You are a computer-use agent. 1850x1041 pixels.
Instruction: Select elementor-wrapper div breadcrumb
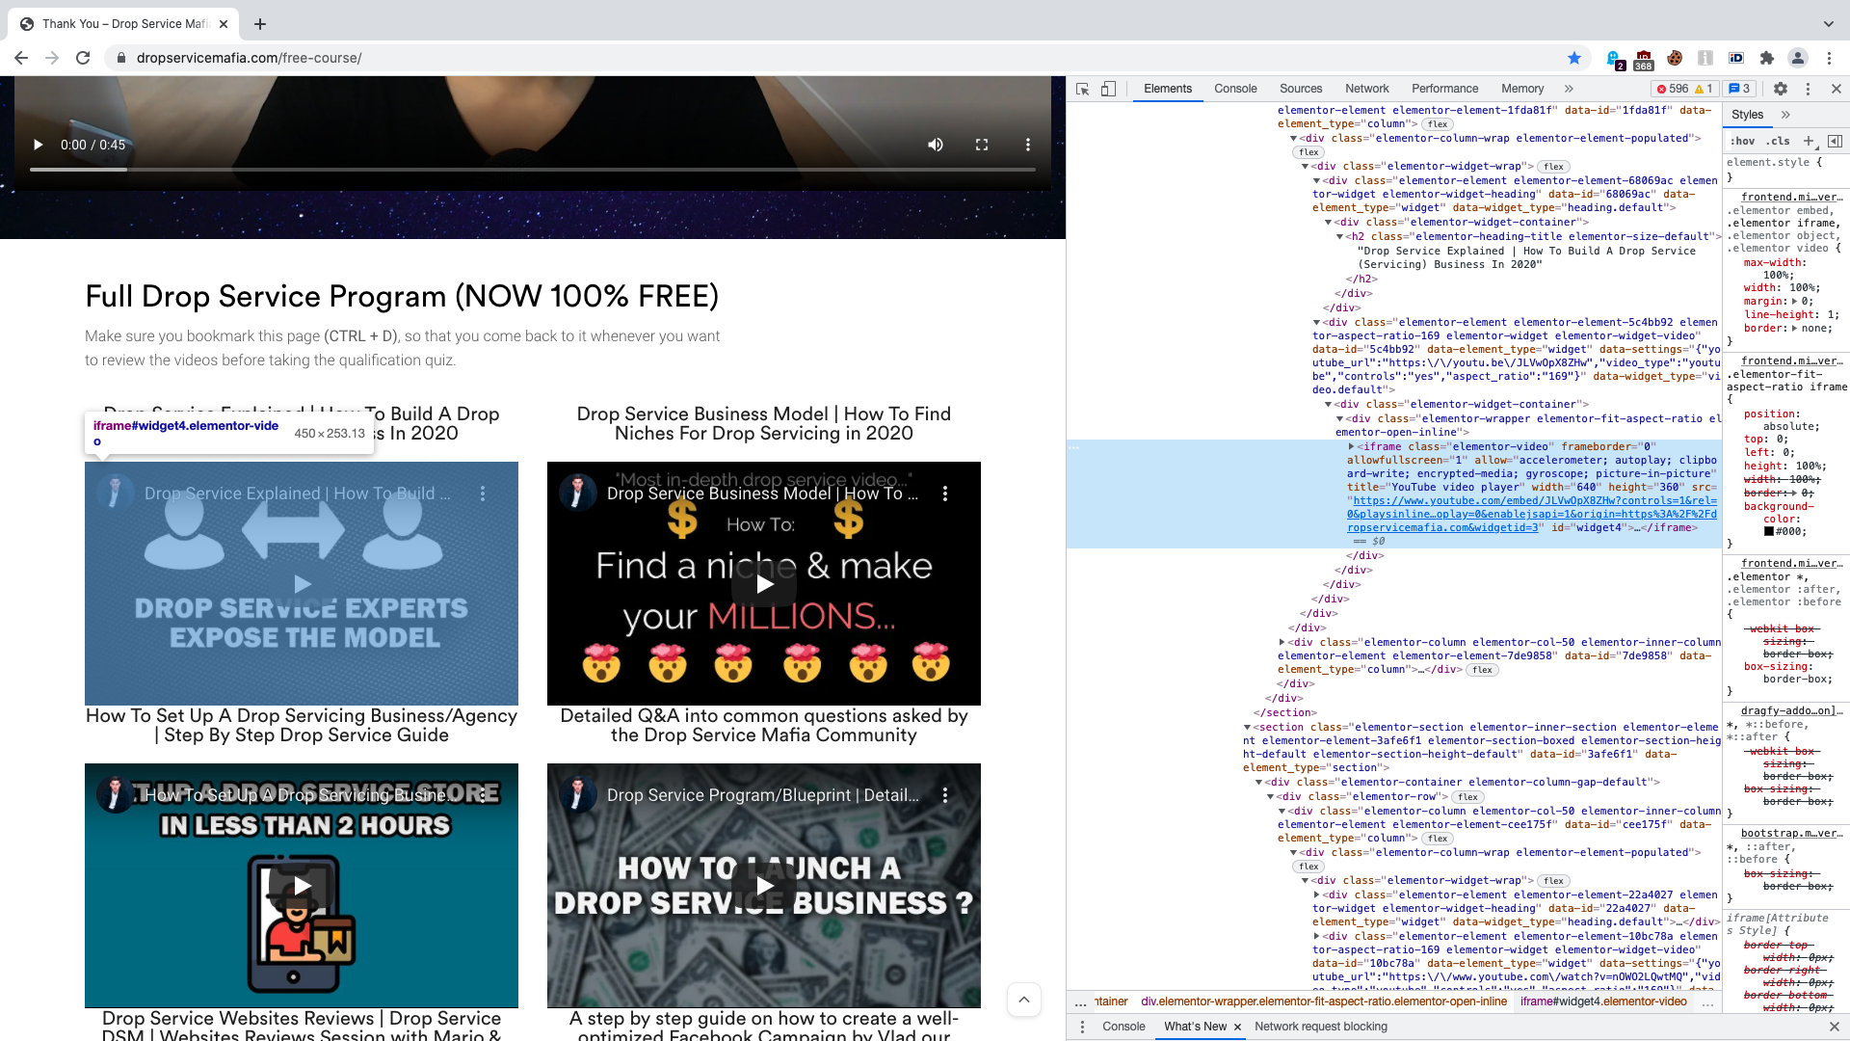(x=1324, y=1002)
